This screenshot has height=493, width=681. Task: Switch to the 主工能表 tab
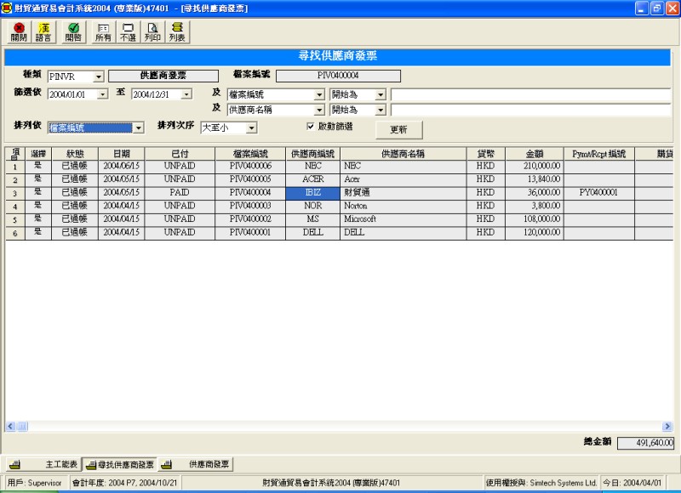43,464
